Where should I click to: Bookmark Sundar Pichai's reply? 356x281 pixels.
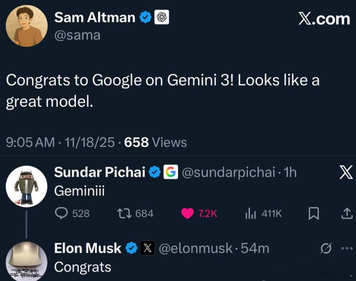(x=313, y=214)
